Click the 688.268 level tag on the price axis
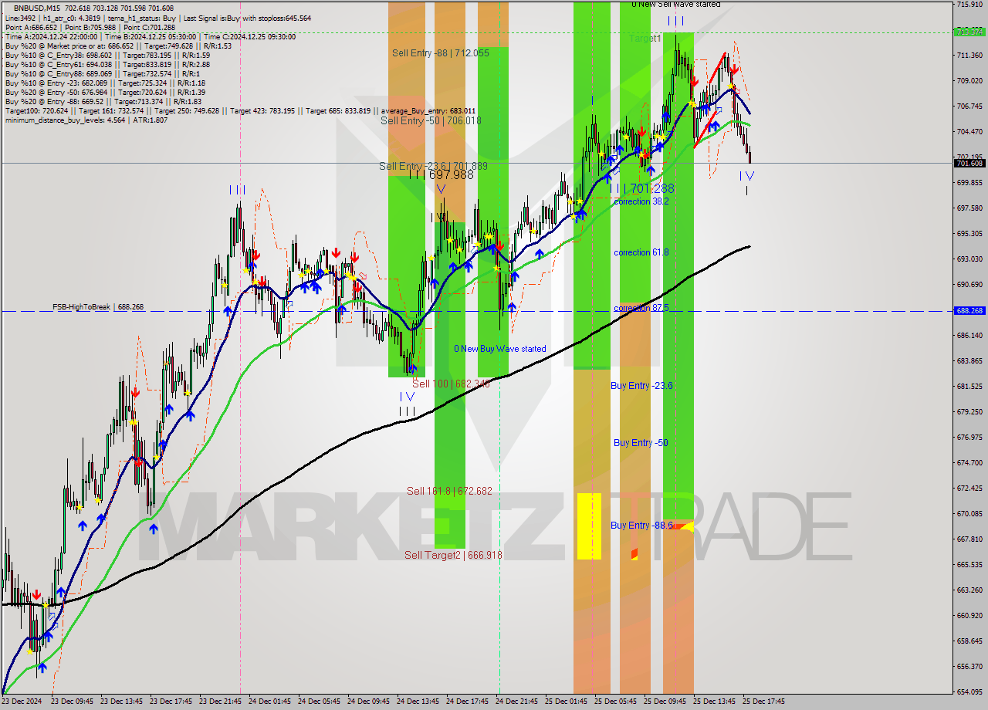 (x=969, y=311)
